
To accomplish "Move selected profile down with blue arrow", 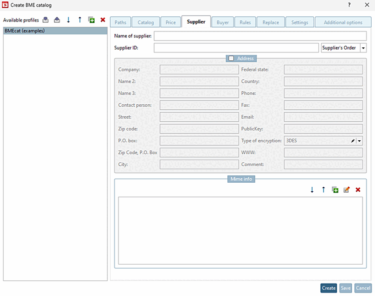I will (x=68, y=20).
